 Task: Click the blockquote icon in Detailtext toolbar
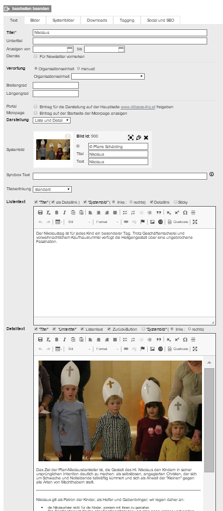pyautogui.click(x=159, y=339)
